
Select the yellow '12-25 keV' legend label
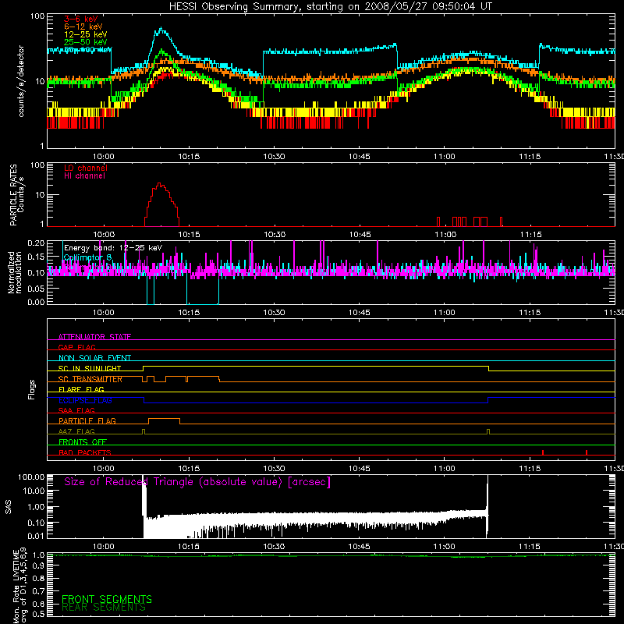[86, 34]
